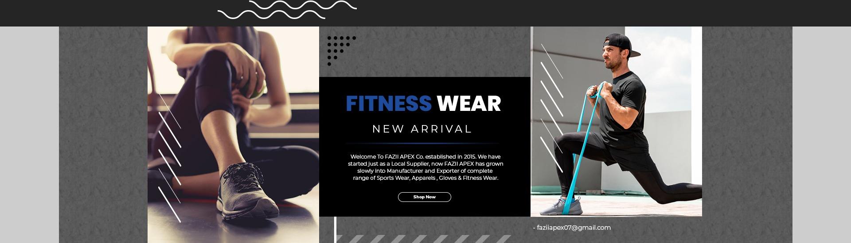Click the blue divider under NEW ARRIVAL
Screen dimensions: 851x243
[422, 143]
